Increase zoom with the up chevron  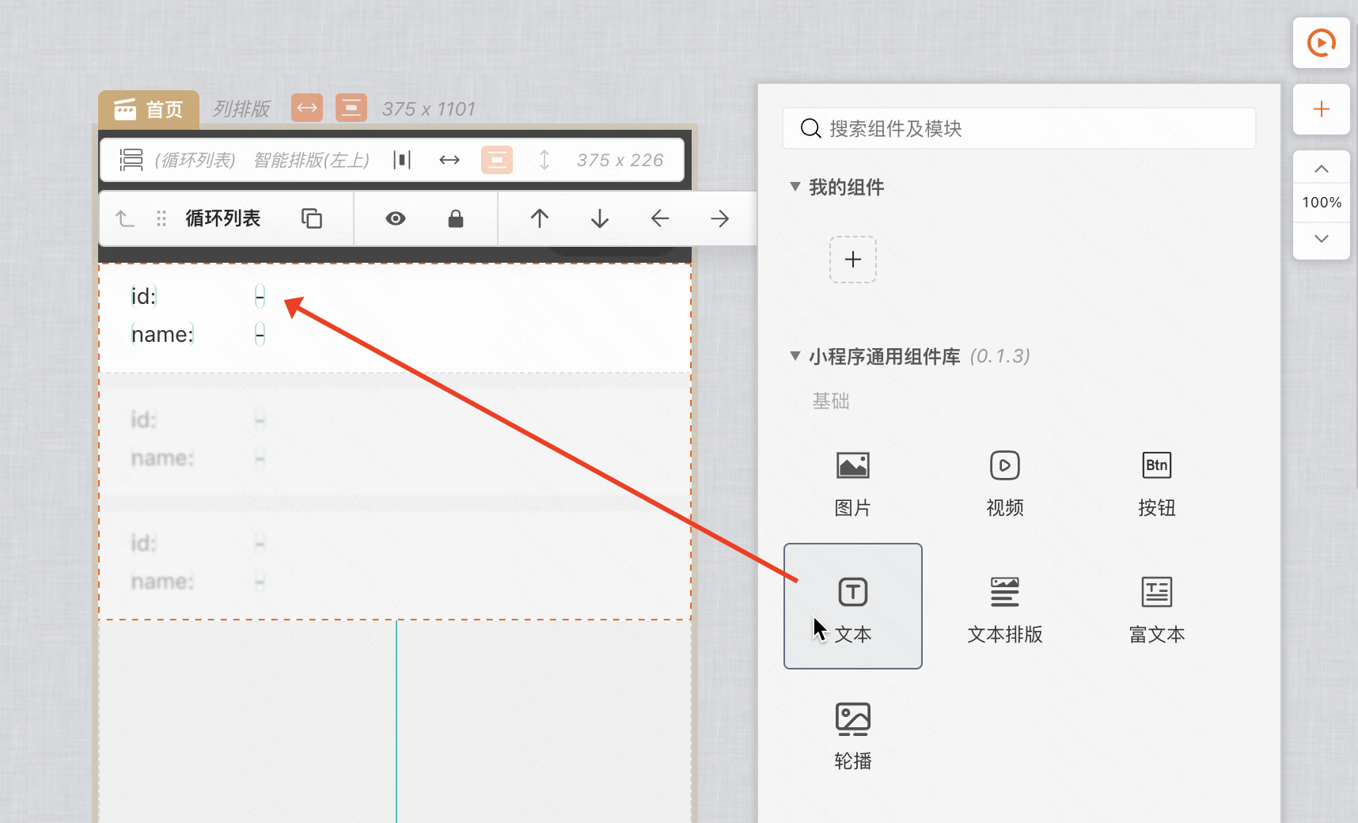click(x=1321, y=169)
